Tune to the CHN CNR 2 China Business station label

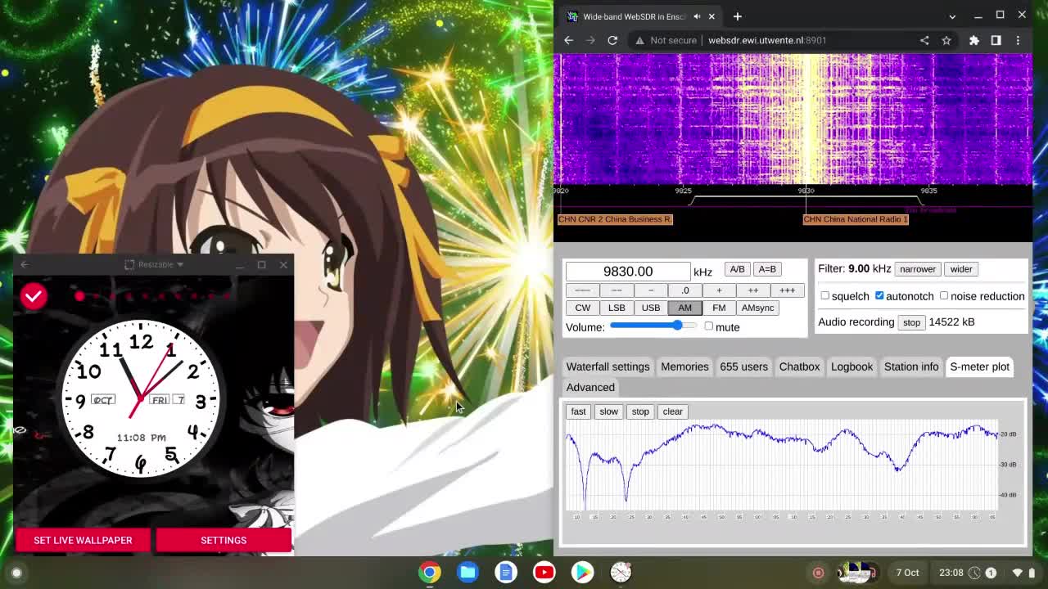point(615,219)
